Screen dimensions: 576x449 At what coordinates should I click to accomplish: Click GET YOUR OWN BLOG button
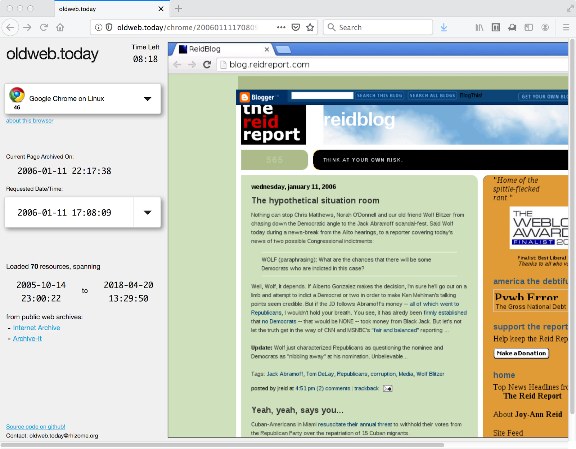[543, 97]
